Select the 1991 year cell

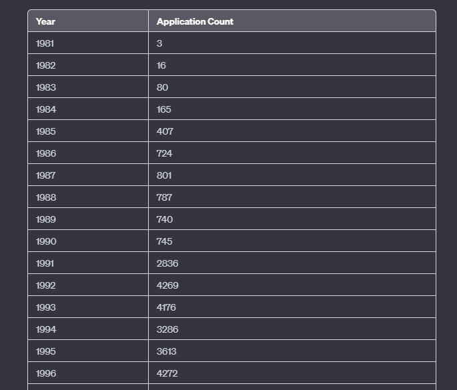point(45,263)
